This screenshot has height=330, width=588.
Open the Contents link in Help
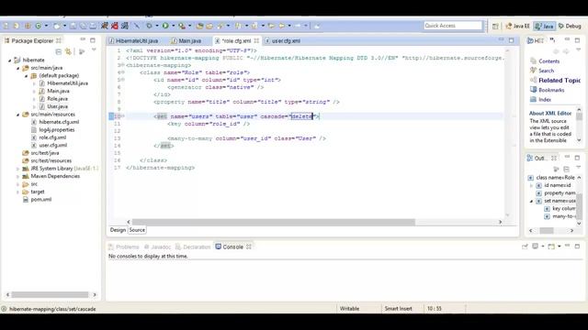[x=549, y=61]
